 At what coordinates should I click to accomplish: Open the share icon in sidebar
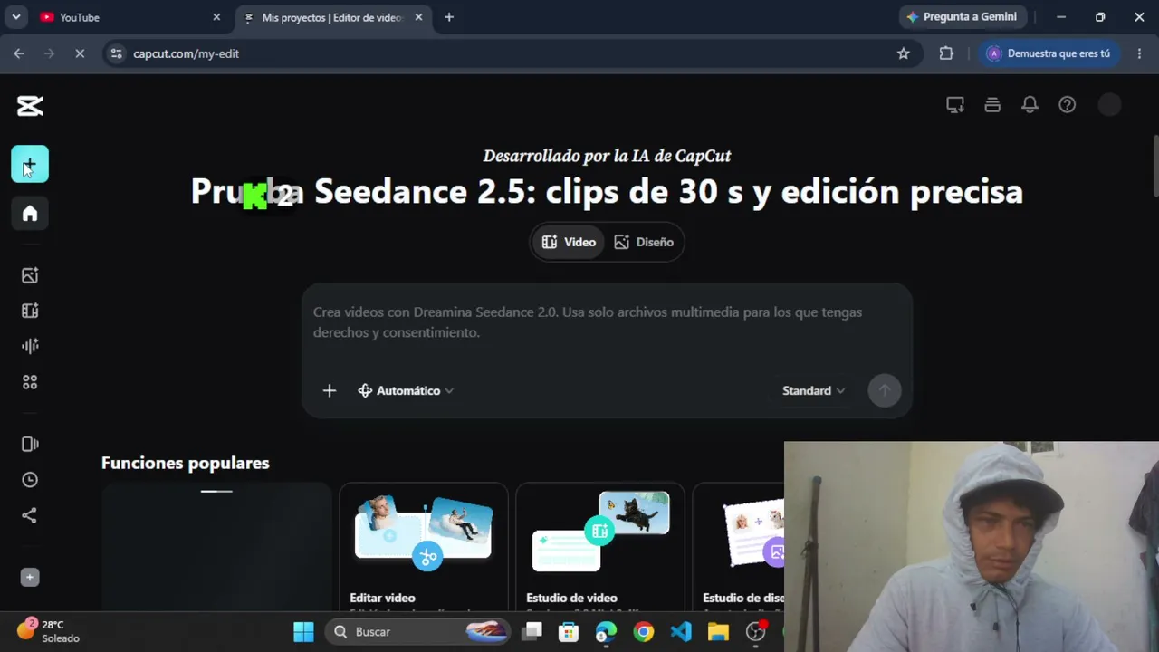click(30, 515)
